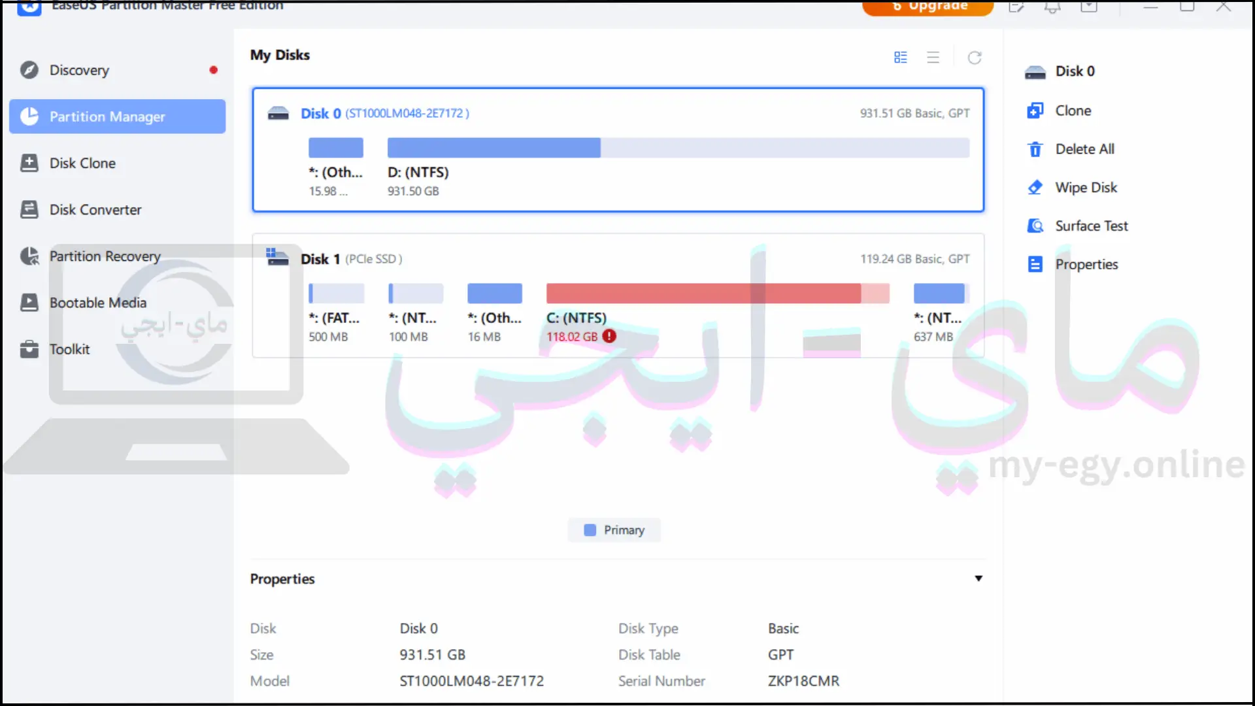Click the Disk Clone sidebar icon

tap(29, 163)
